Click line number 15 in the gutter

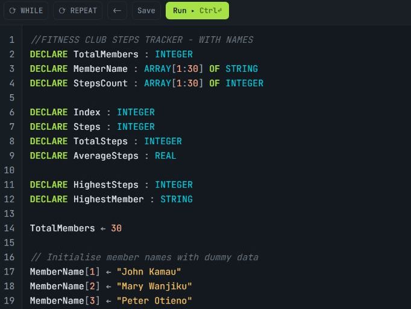(9, 243)
